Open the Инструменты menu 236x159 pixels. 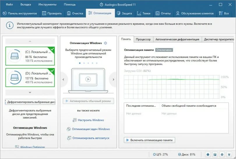(47, 4)
